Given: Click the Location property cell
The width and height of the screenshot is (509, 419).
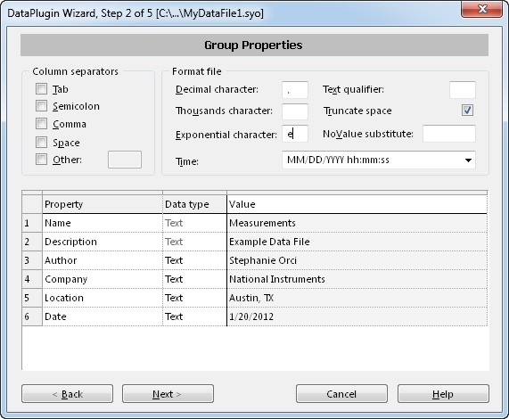Looking at the screenshot, I should [x=103, y=298].
